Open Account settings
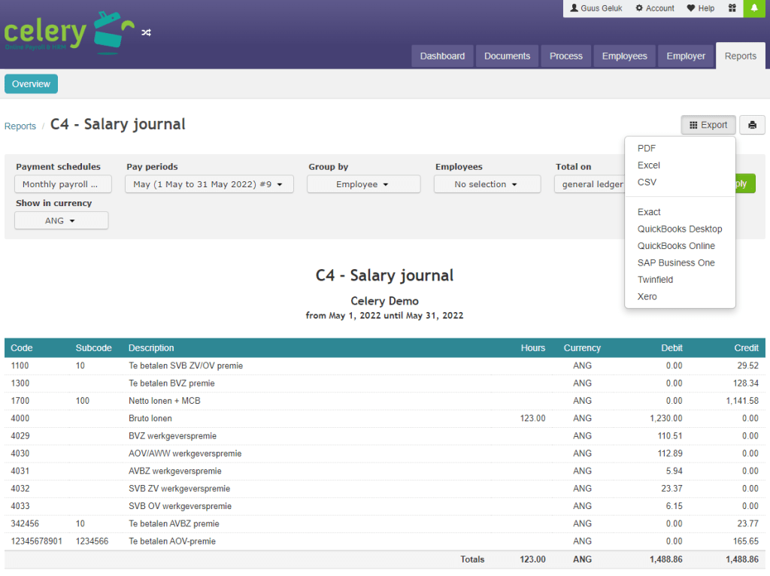The image size is (770, 576). (x=655, y=8)
